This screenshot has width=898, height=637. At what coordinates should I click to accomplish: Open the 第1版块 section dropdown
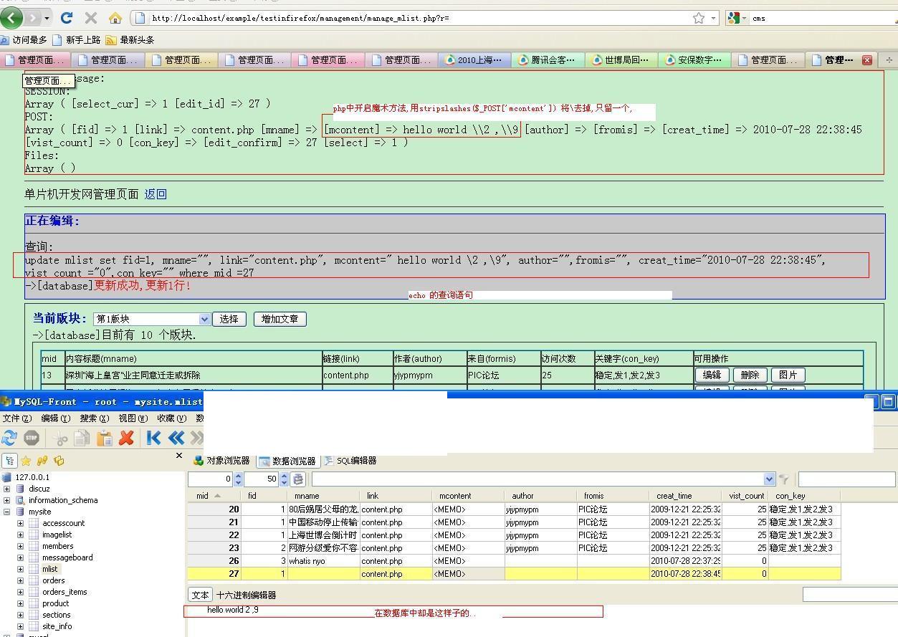[x=204, y=319]
